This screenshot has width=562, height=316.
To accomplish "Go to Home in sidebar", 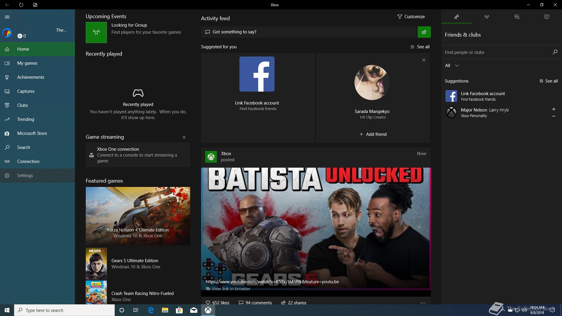I will point(37,49).
